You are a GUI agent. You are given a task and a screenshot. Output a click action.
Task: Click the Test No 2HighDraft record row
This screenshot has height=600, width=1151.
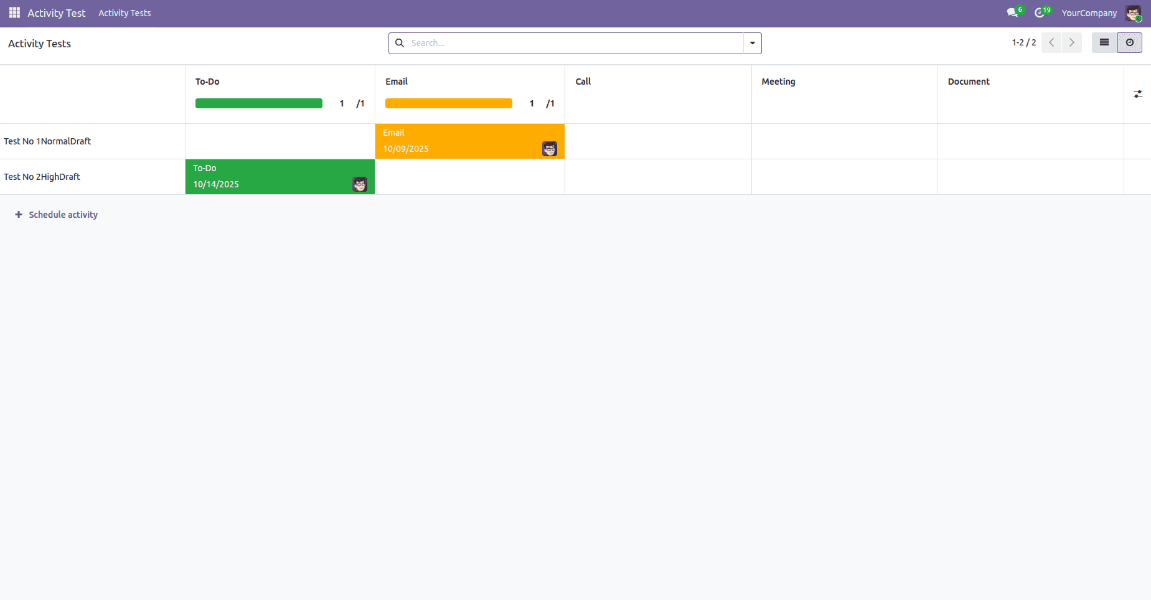pos(42,176)
